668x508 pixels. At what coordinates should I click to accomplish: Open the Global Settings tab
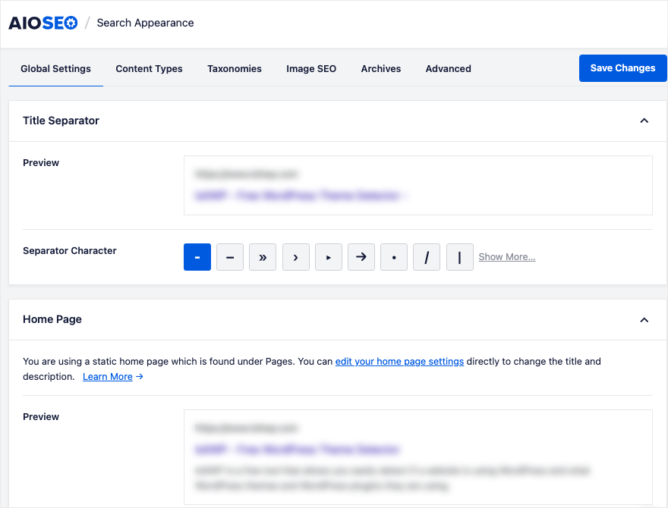[x=56, y=69]
